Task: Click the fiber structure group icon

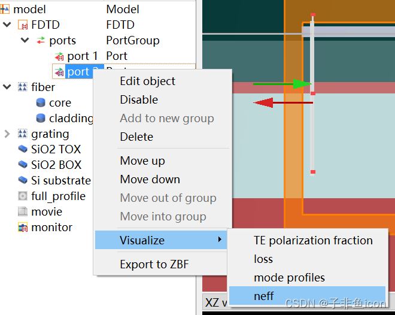Action: (x=23, y=87)
